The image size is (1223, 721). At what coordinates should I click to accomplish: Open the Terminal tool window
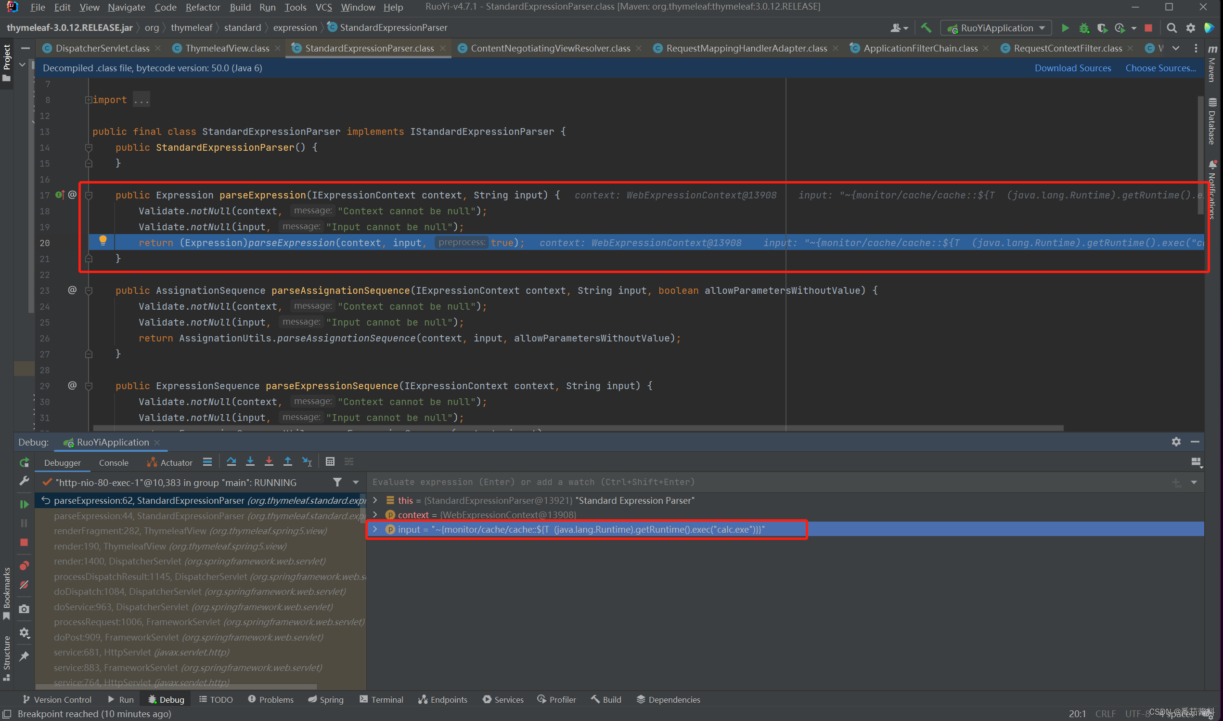pyautogui.click(x=381, y=700)
